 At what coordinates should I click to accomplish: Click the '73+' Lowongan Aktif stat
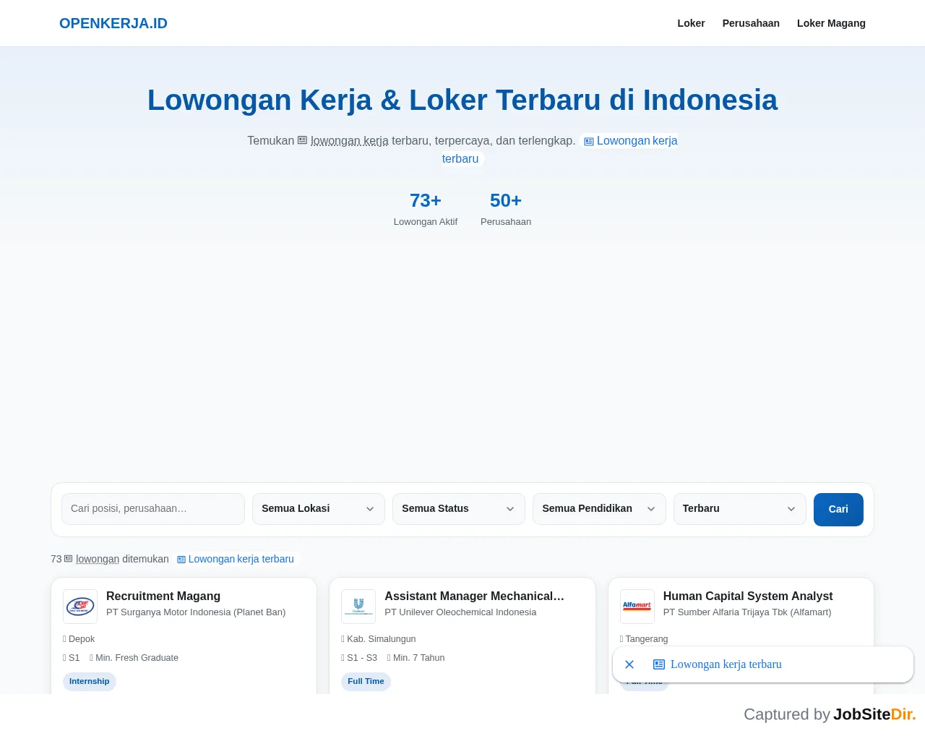(426, 209)
